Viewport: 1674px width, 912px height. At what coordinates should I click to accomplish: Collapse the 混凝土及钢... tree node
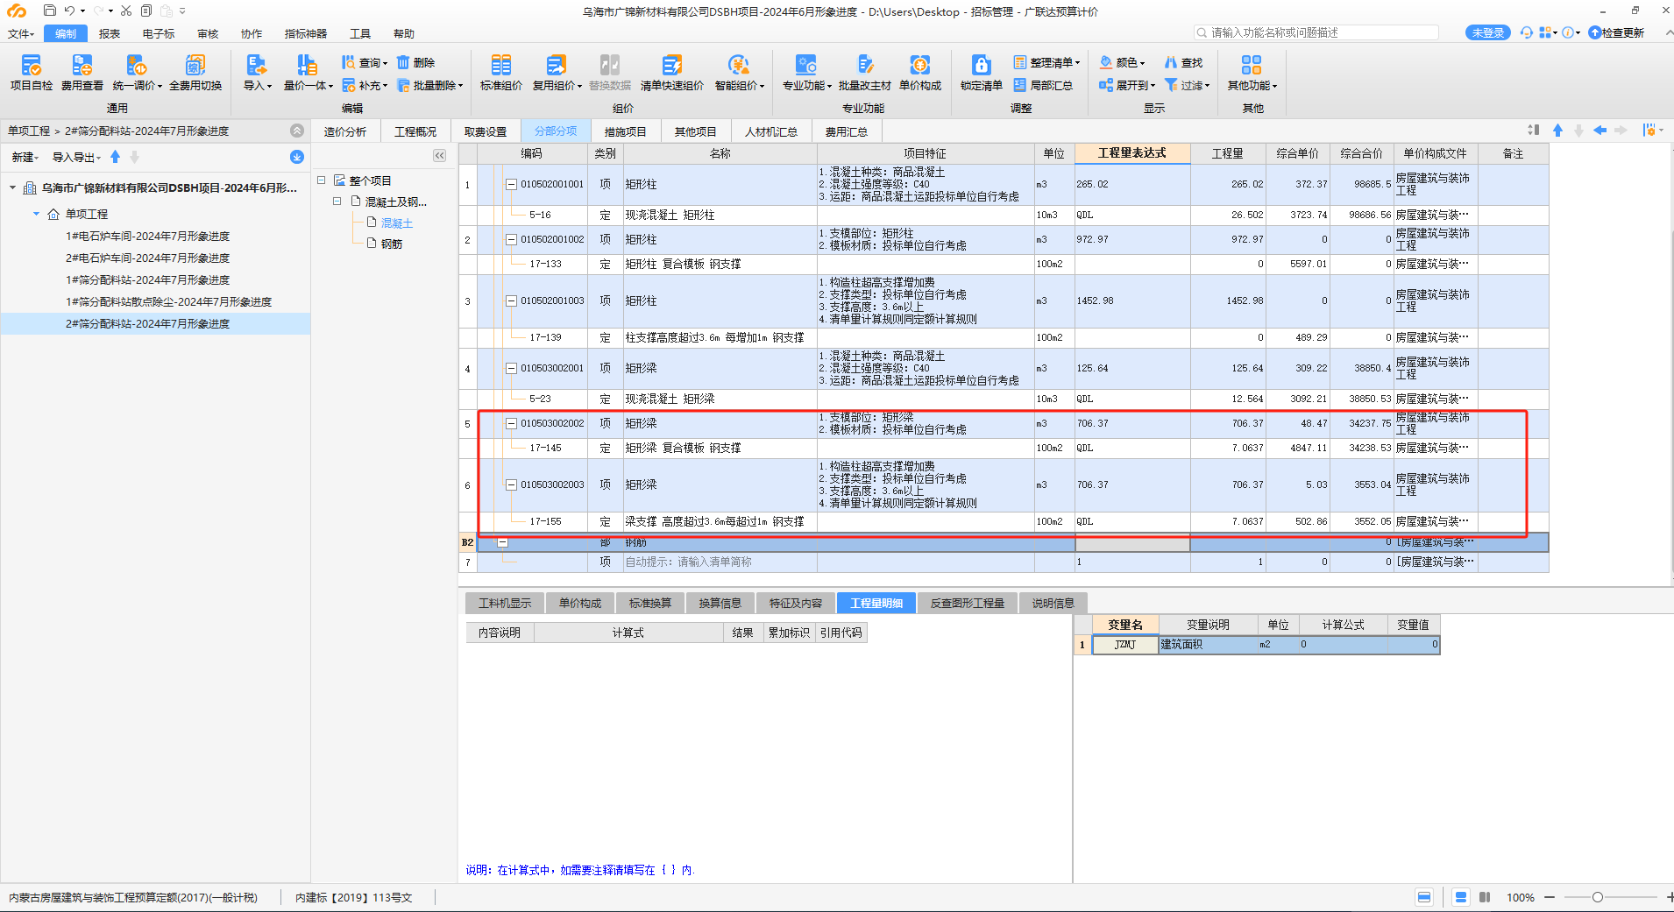coord(337,201)
